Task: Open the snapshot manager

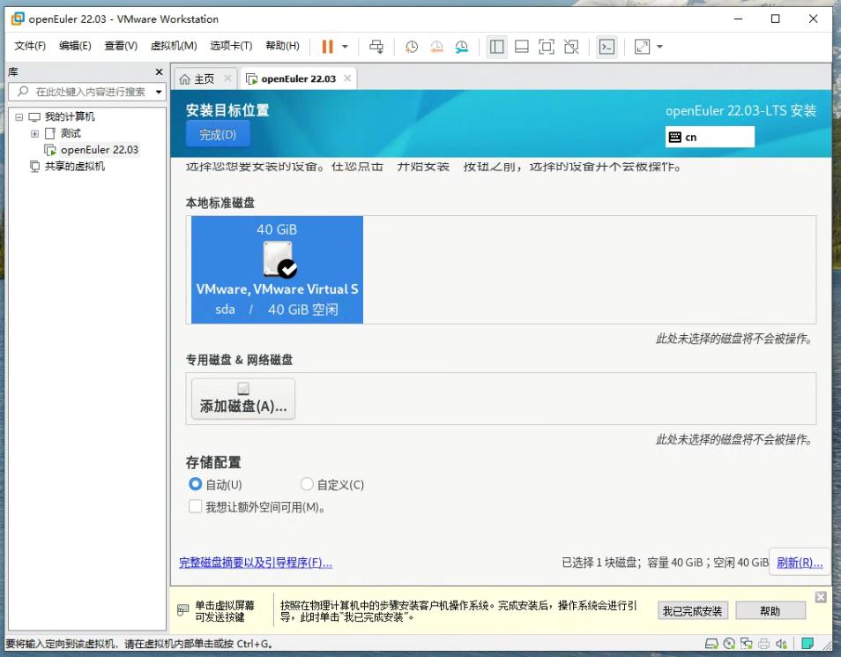Action: [461, 47]
